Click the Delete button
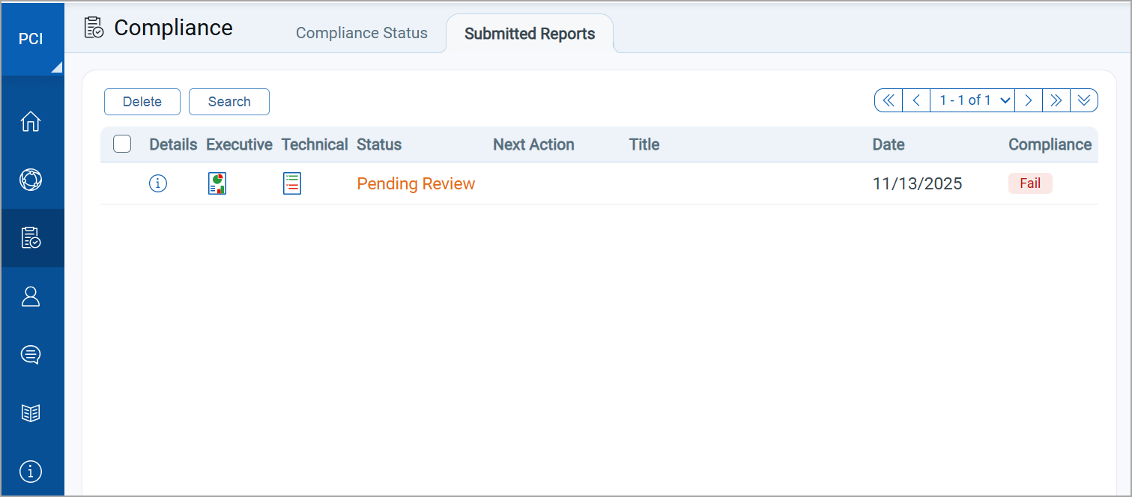The image size is (1132, 497). (142, 101)
